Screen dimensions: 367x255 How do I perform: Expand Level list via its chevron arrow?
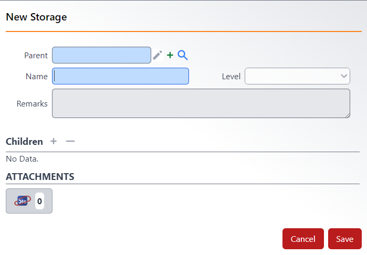click(x=344, y=76)
